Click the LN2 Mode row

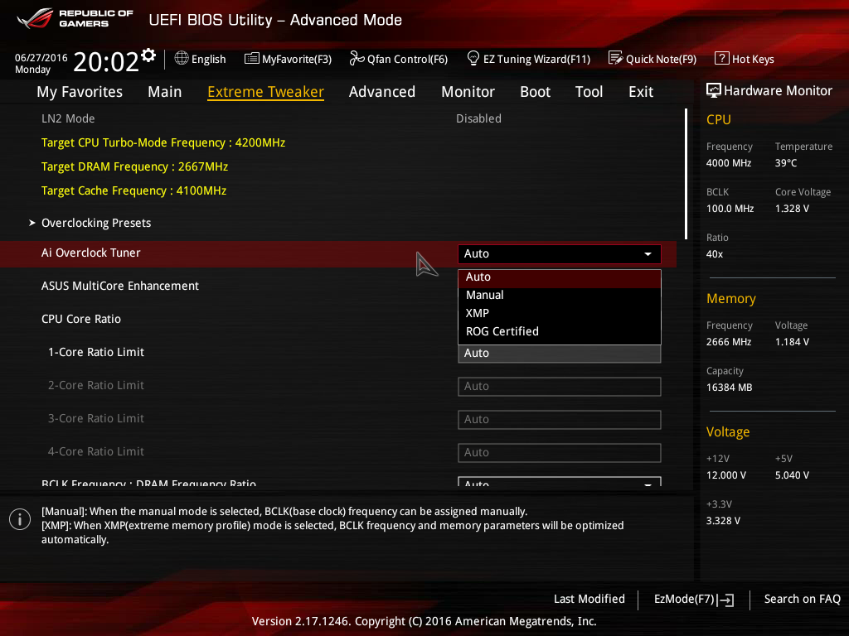[338, 118]
